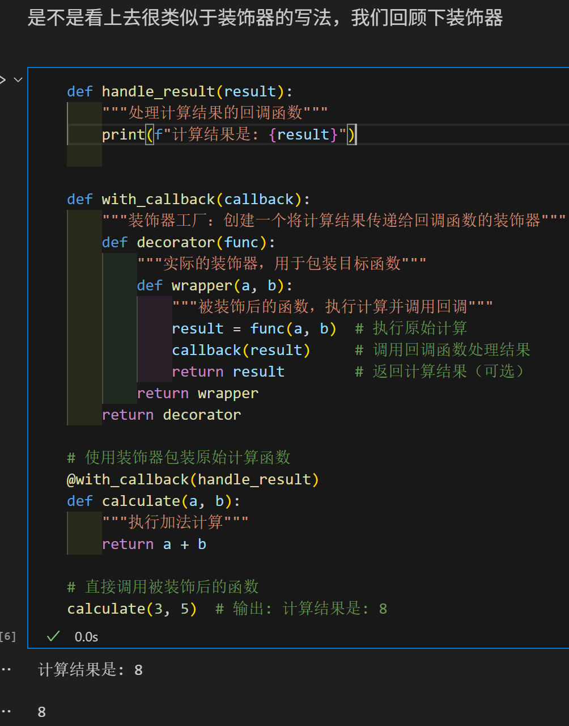This screenshot has height=726, width=569.
Task: Open the run options chevron beside the play arrow
Action: point(18,80)
